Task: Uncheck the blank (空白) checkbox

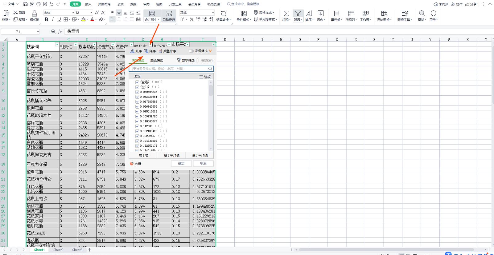Action: (137, 87)
